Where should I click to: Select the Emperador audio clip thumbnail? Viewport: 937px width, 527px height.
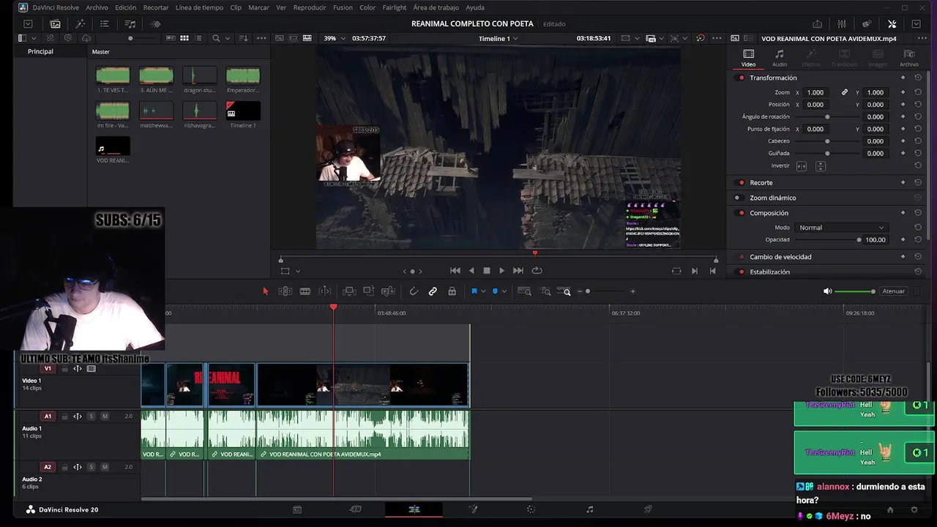[243, 76]
